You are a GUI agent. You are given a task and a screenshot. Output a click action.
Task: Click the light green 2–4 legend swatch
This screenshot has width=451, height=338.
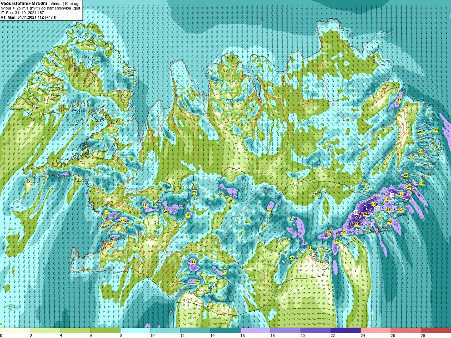pos(45,331)
